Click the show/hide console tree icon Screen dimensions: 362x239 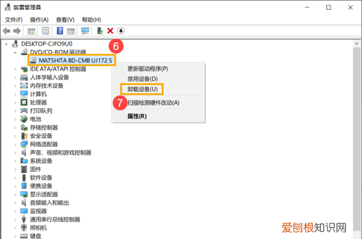31,31
